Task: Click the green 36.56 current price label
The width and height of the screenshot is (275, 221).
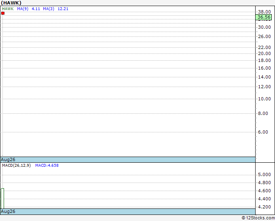Action: [x=264, y=17]
